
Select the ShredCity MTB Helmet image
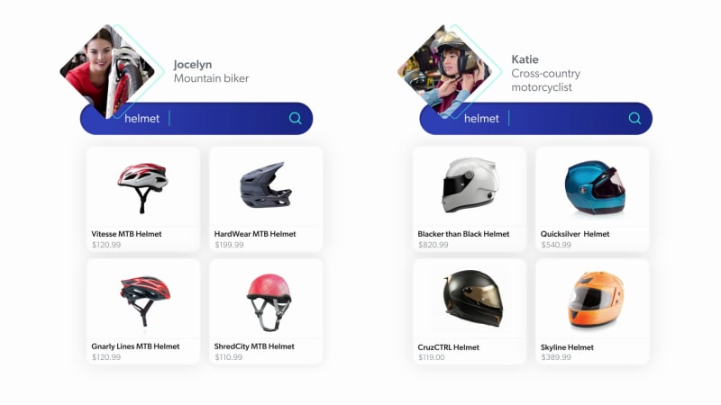(x=269, y=302)
